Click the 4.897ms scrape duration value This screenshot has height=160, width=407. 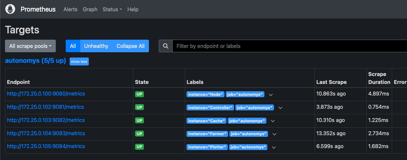pos(379,94)
